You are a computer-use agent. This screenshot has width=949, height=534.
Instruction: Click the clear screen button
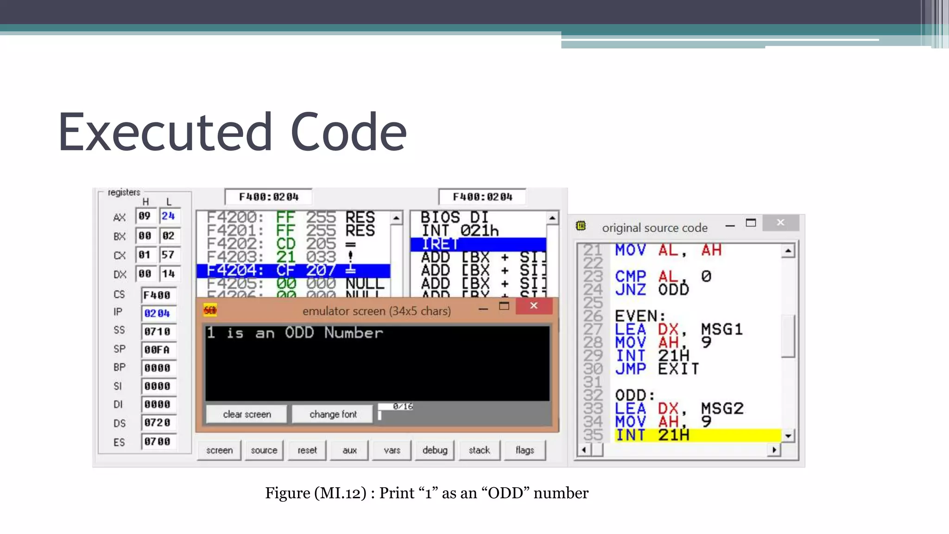click(x=247, y=414)
